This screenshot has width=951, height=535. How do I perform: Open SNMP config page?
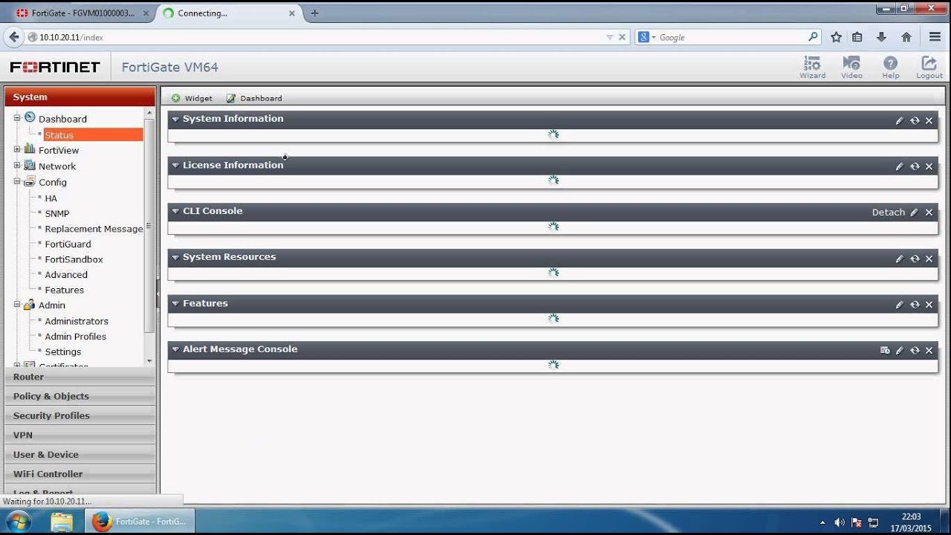pyautogui.click(x=56, y=213)
